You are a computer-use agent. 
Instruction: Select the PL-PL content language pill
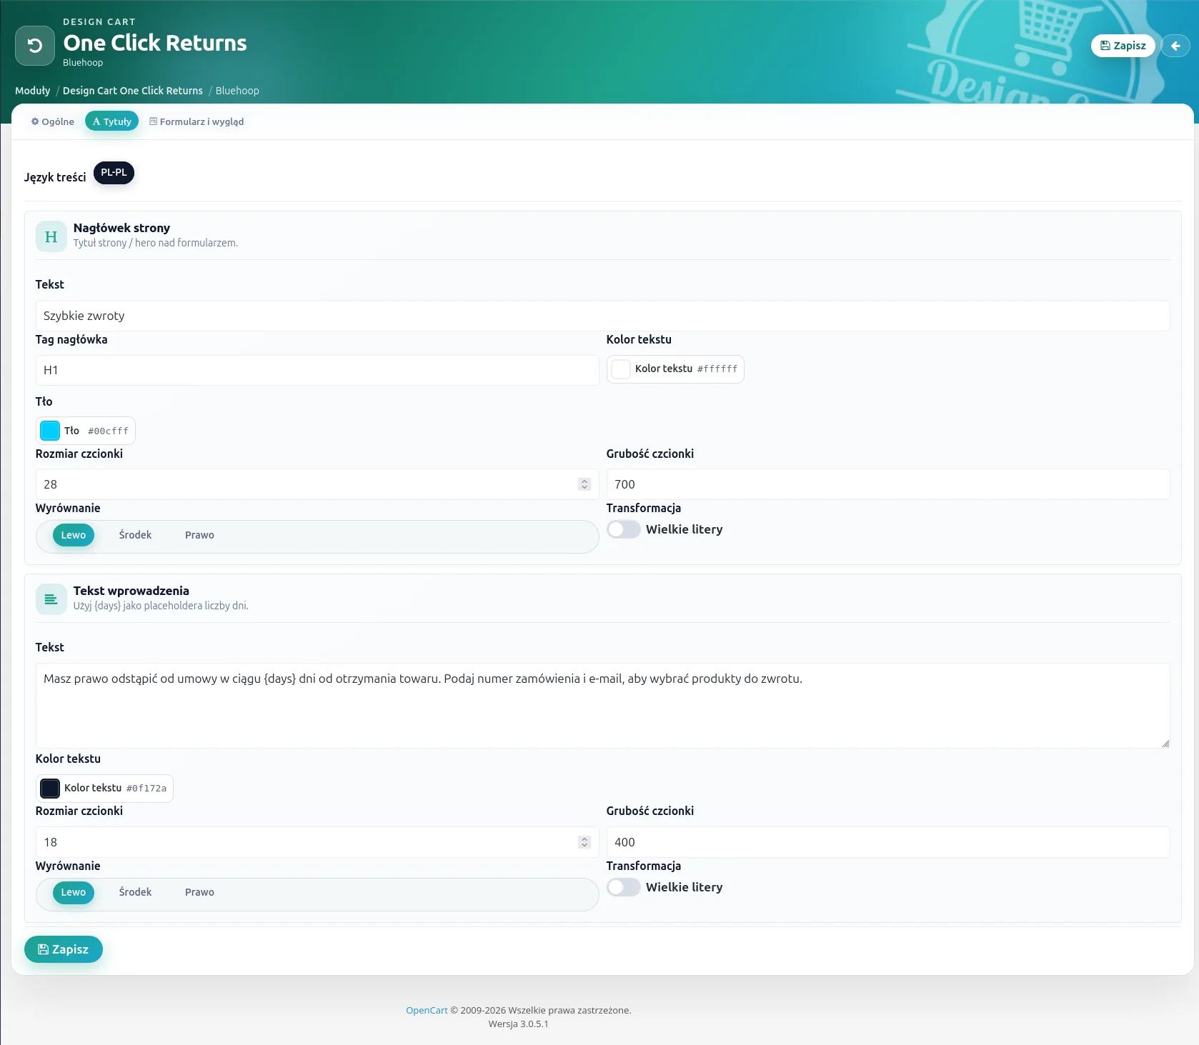114,173
